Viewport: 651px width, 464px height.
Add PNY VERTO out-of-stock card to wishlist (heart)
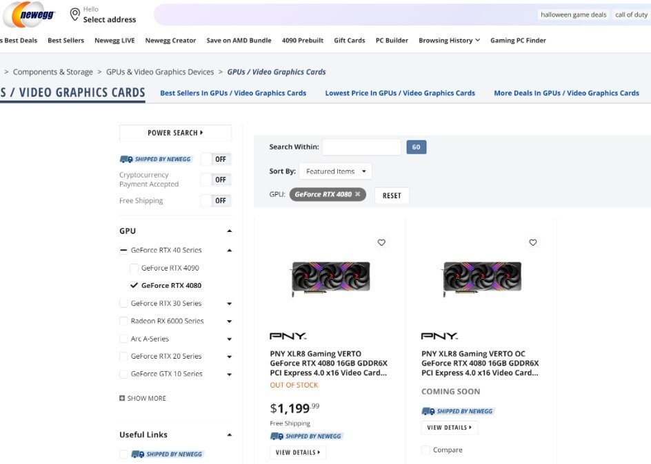(x=381, y=242)
